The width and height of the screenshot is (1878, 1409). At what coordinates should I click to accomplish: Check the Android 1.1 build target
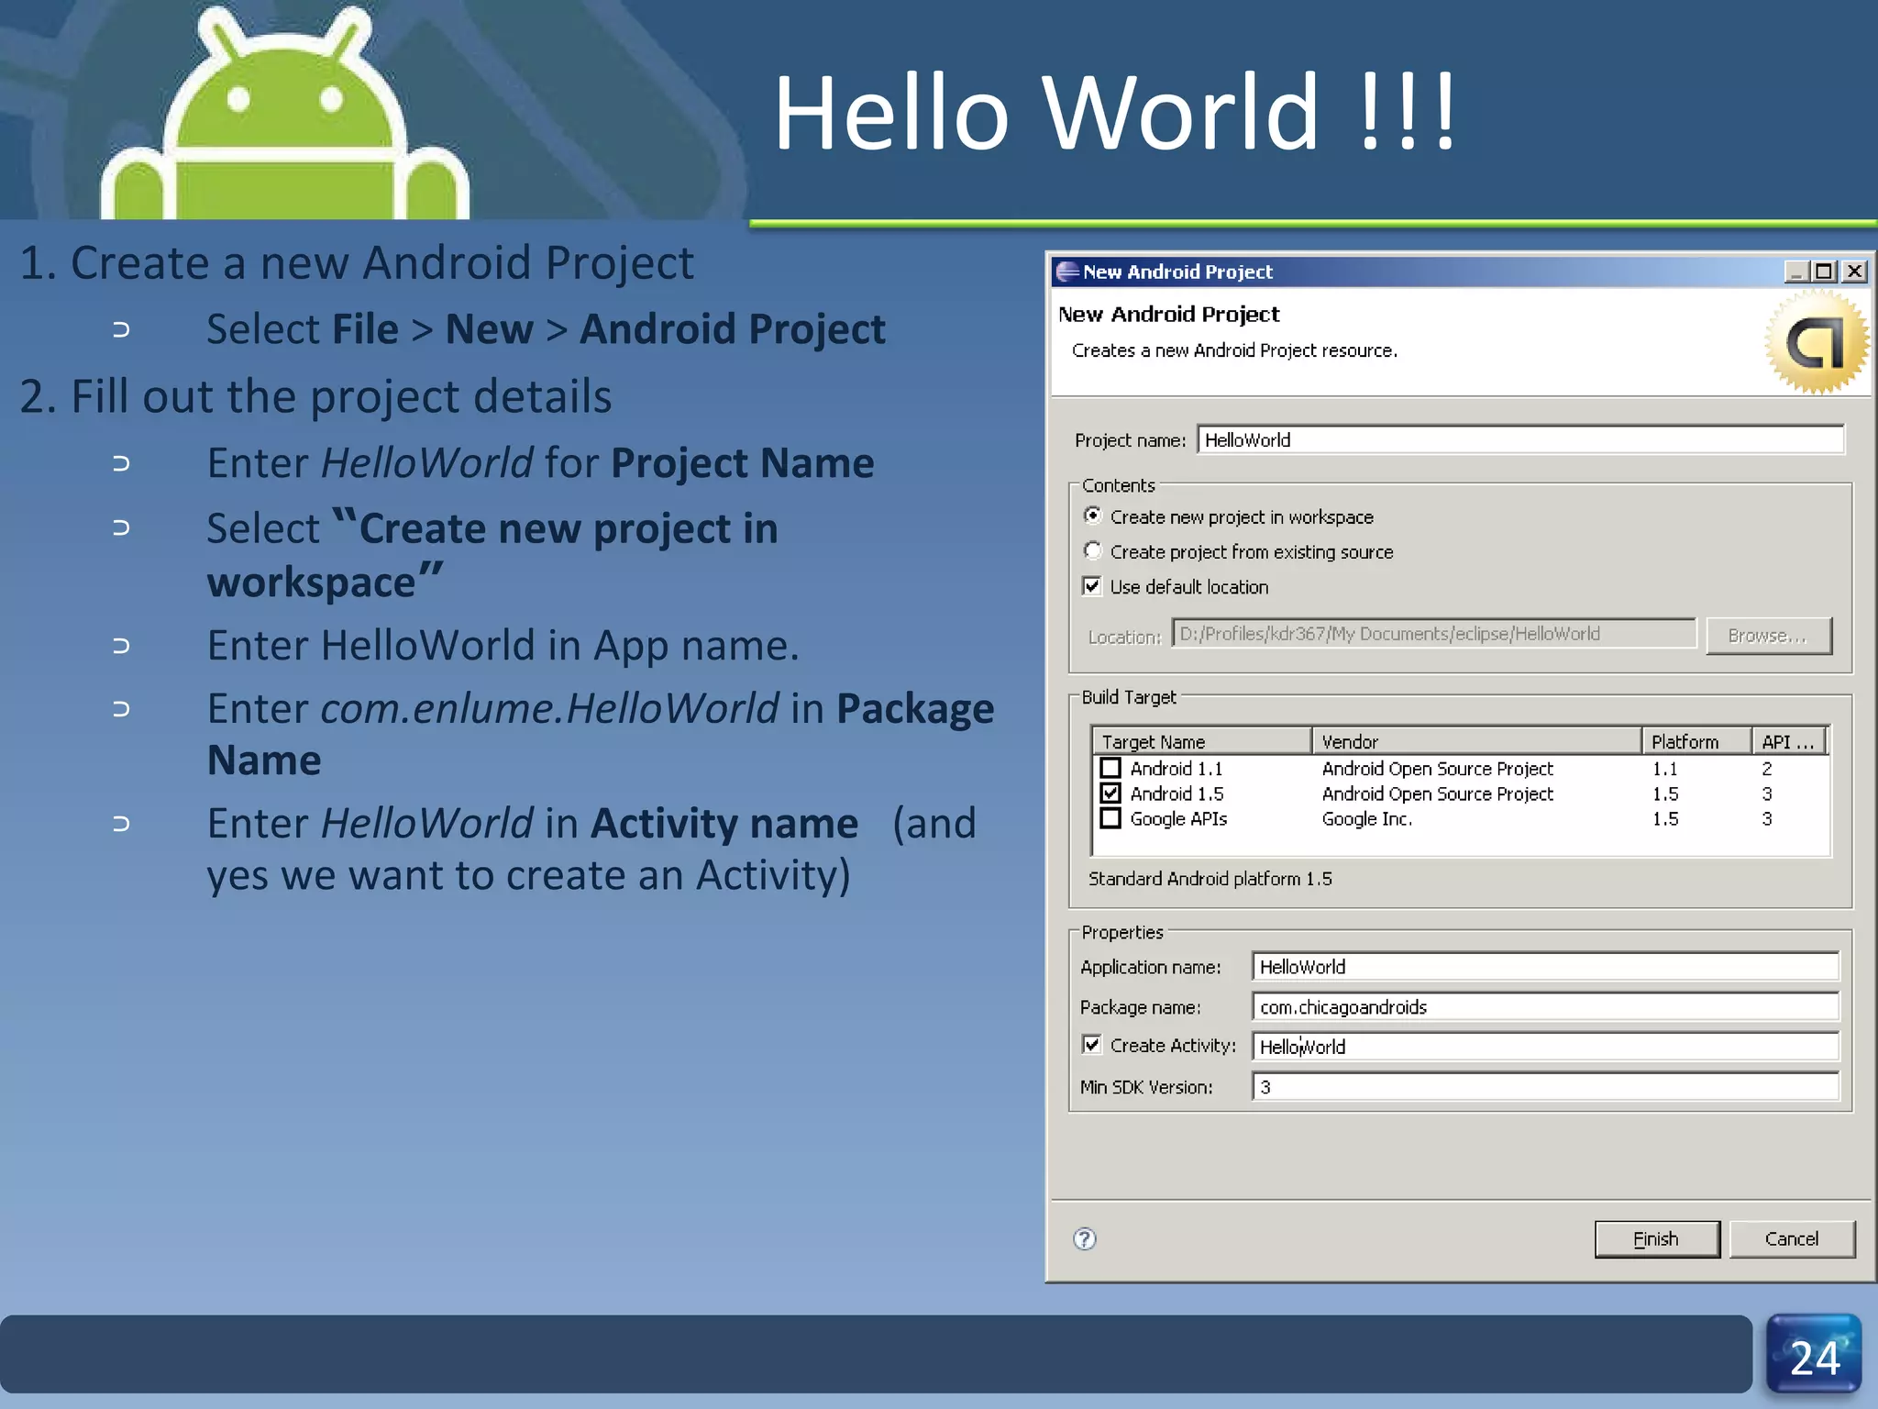click(1110, 768)
